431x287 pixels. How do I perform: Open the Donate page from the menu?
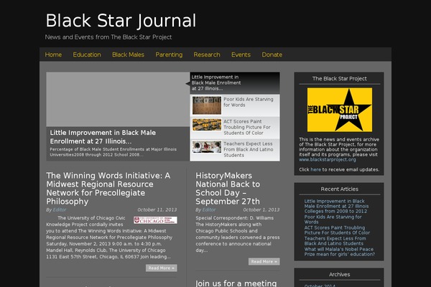click(x=272, y=55)
